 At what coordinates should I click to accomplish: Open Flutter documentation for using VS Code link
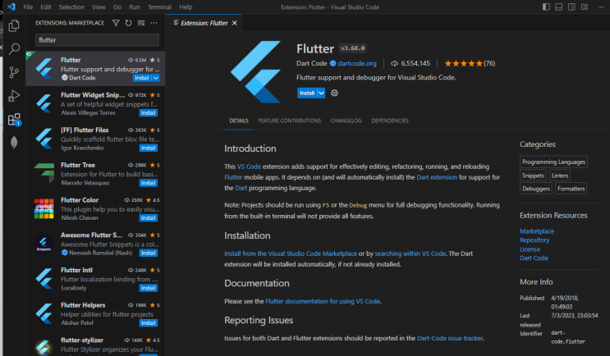pos(323,301)
